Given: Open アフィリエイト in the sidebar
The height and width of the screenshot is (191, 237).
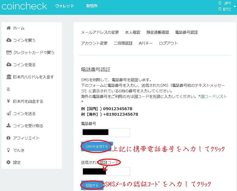Looking at the screenshot, I should tap(26, 138).
